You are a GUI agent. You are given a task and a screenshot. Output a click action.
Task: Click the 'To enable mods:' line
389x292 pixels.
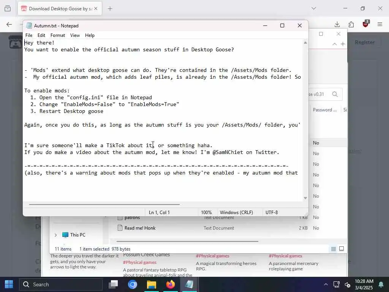(x=47, y=90)
